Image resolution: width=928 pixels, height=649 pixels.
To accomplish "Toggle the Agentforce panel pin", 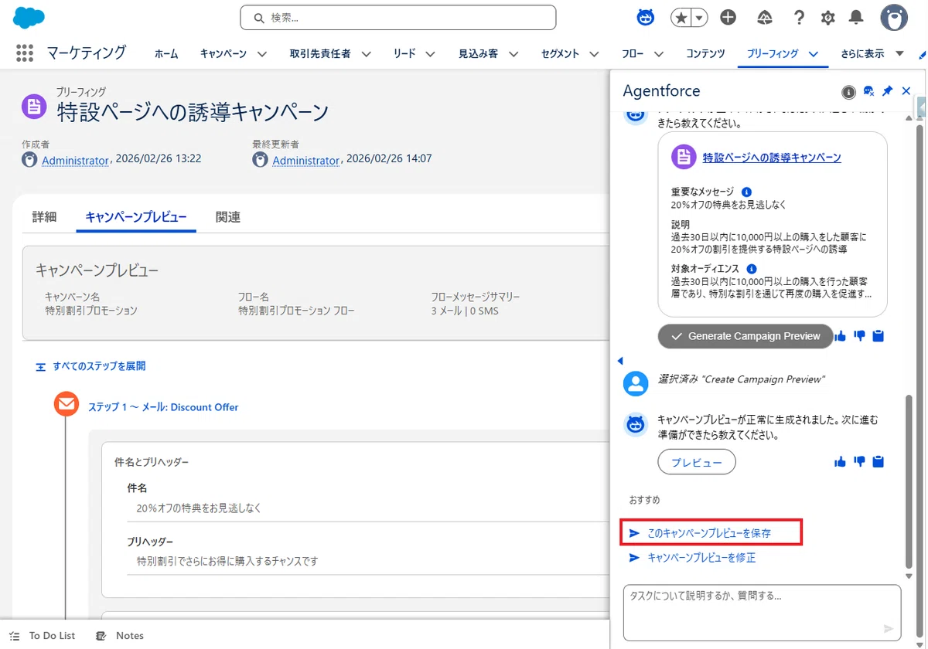I will 888,91.
